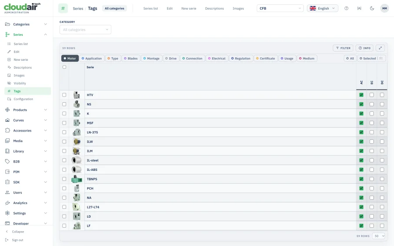394x246 pixels.
Task: Click the Media image icon in sidebar
Action: click(7, 141)
